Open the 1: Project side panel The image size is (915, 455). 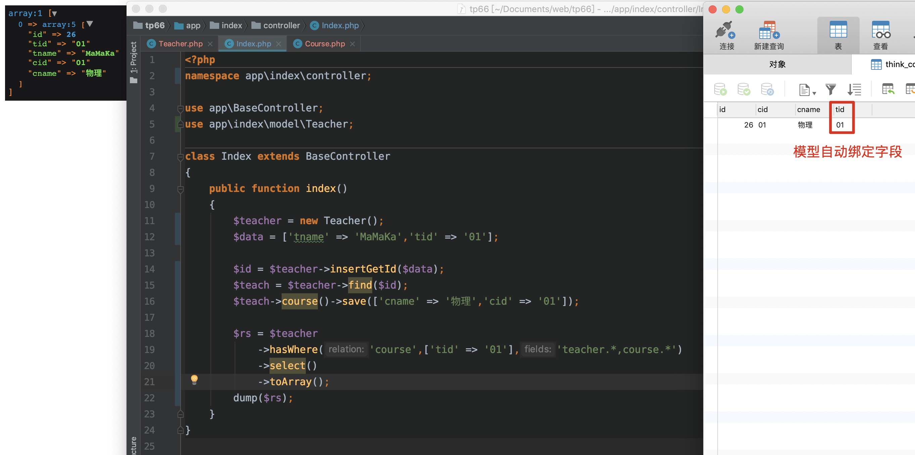(x=134, y=62)
